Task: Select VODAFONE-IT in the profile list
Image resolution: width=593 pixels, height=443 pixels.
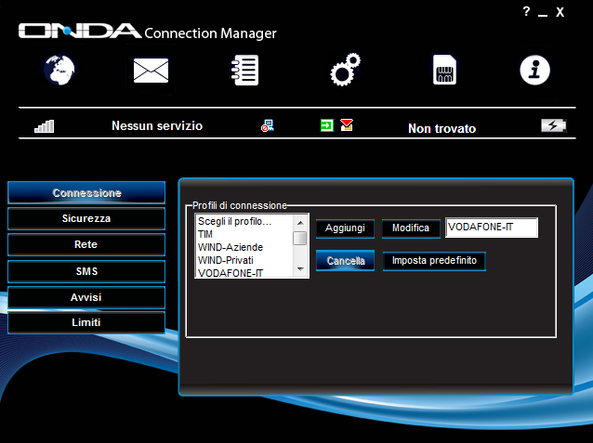Action: pos(244,272)
